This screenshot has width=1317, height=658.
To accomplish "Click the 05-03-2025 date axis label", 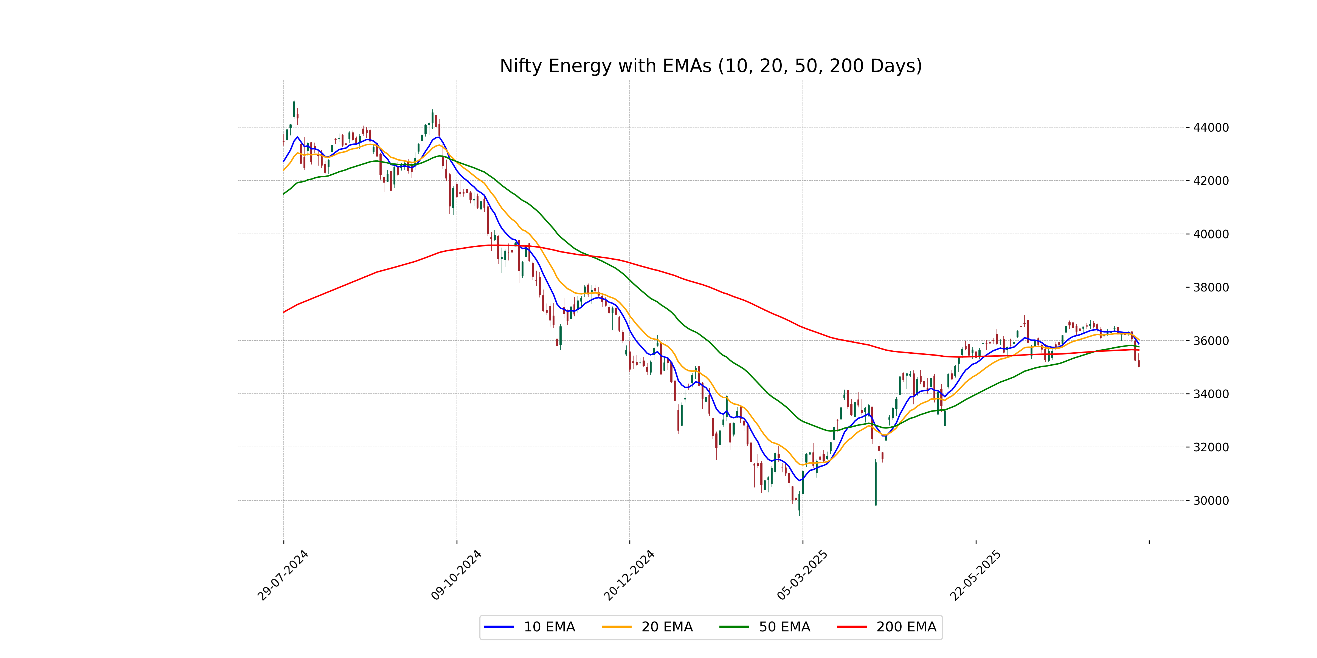I will pyautogui.click(x=802, y=575).
